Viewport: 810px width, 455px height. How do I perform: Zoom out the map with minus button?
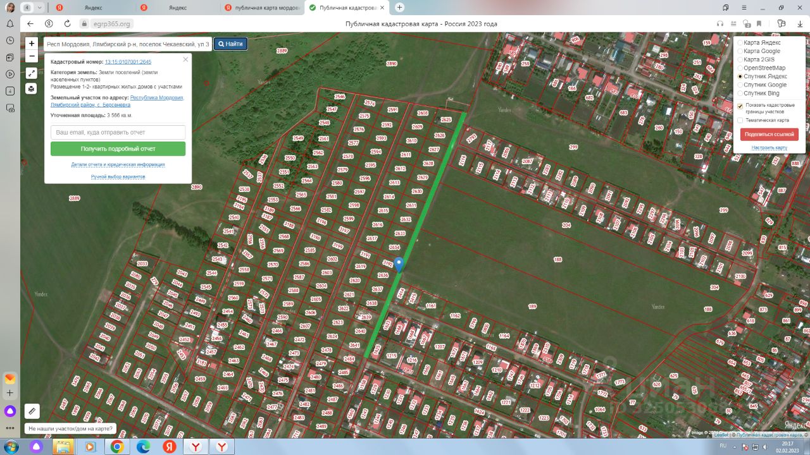32,56
